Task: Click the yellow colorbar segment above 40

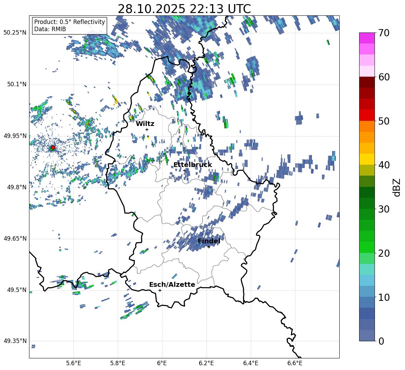Action: coord(367,159)
